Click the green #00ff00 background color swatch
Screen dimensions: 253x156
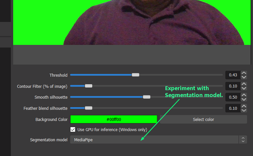point(114,119)
